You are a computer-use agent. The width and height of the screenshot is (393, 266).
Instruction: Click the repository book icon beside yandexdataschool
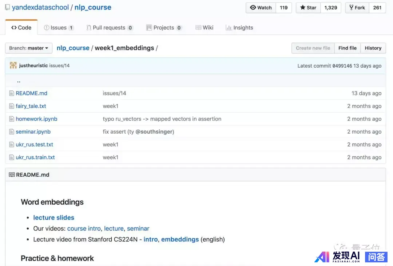[8, 7]
